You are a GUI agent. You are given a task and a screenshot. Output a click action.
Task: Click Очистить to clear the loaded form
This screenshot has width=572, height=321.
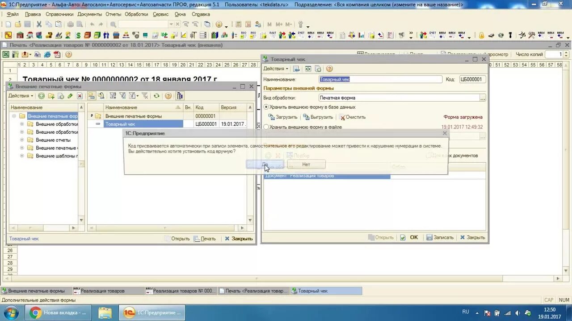pos(353,117)
